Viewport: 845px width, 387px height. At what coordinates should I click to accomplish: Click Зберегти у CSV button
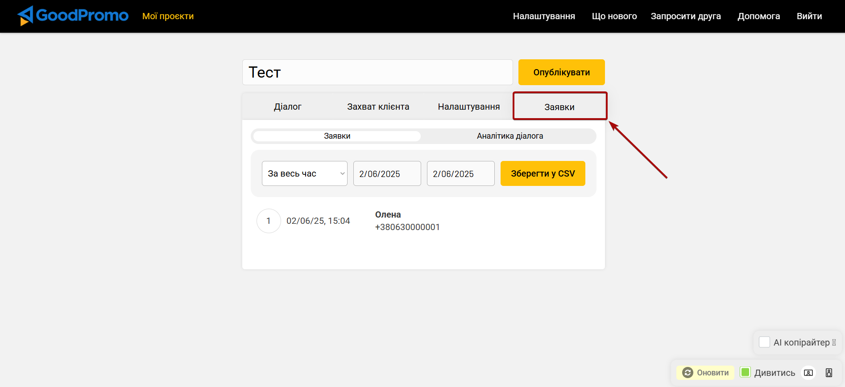tap(543, 173)
